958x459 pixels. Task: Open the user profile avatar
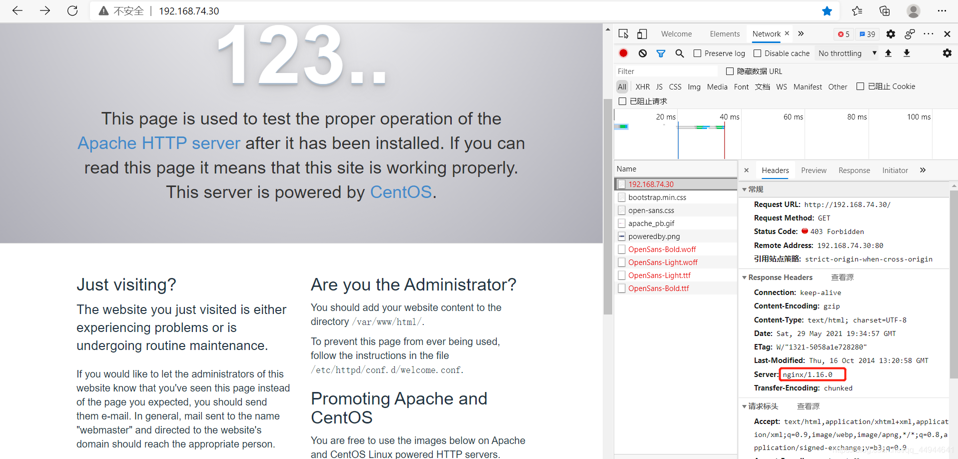(914, 11)
